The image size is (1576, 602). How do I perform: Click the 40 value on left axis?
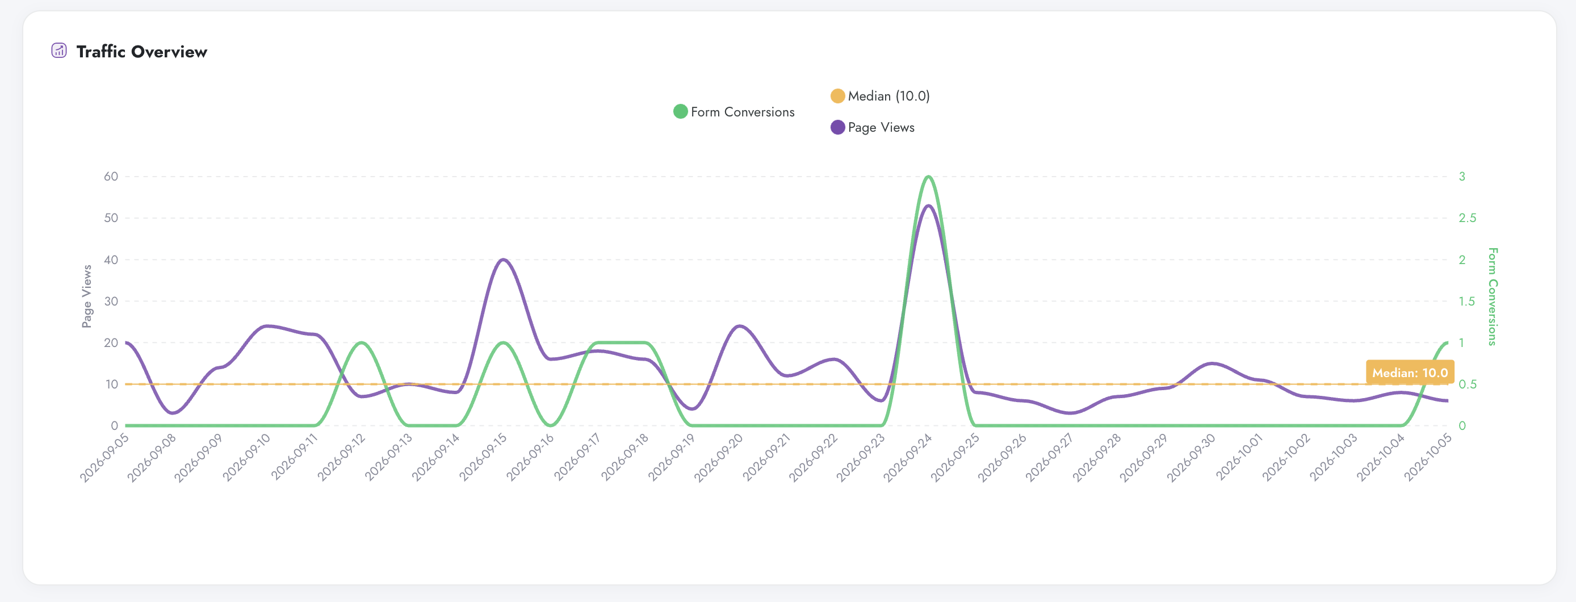pos(111,260)
